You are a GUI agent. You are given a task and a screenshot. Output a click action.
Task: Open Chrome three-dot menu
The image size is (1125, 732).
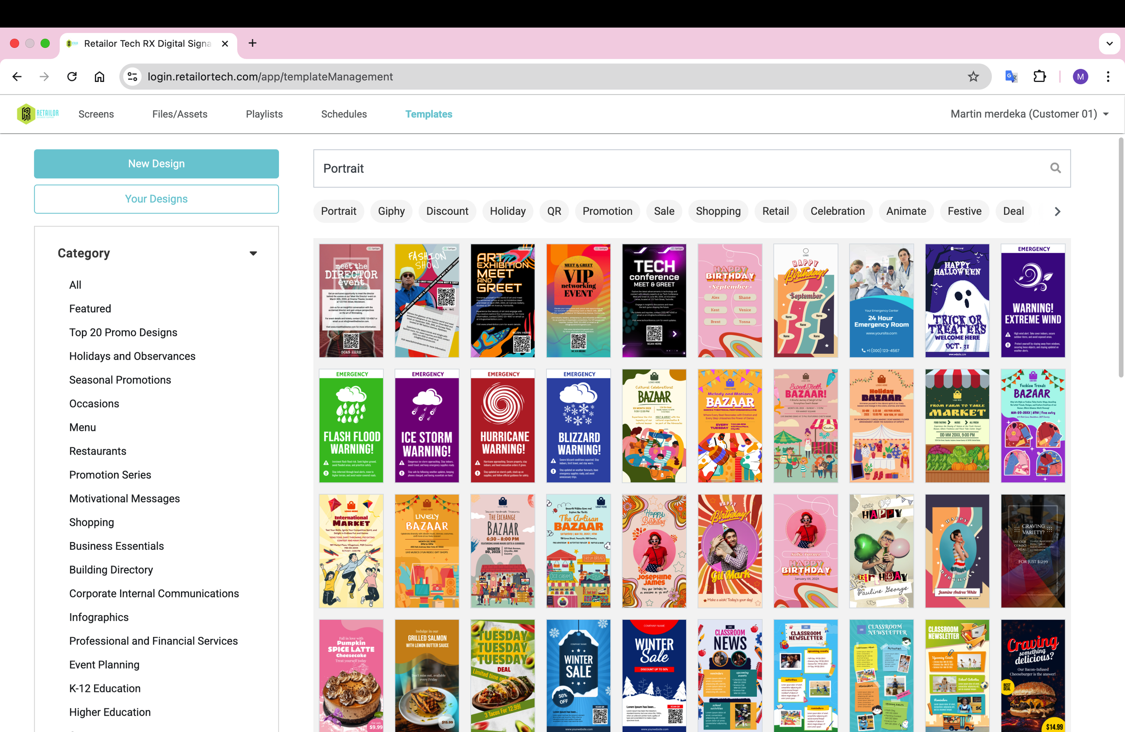(x=1107, y=77)
